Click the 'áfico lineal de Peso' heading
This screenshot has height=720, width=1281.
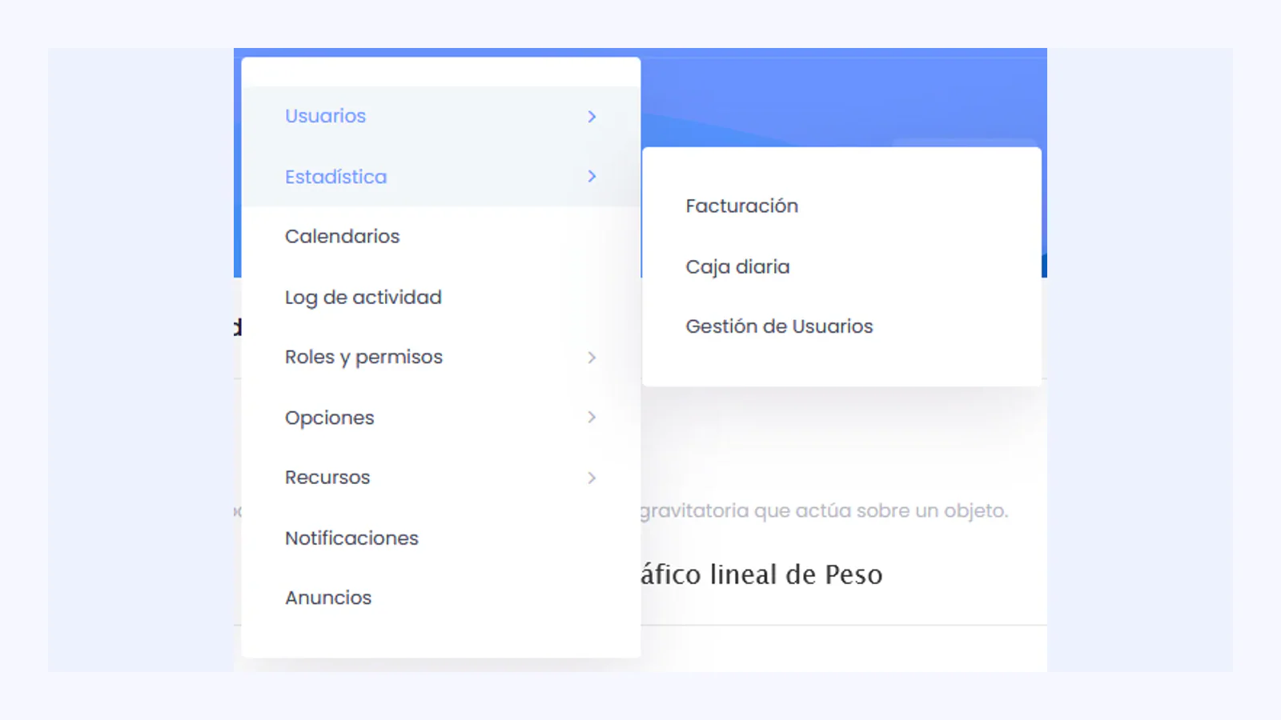(761, 574)
